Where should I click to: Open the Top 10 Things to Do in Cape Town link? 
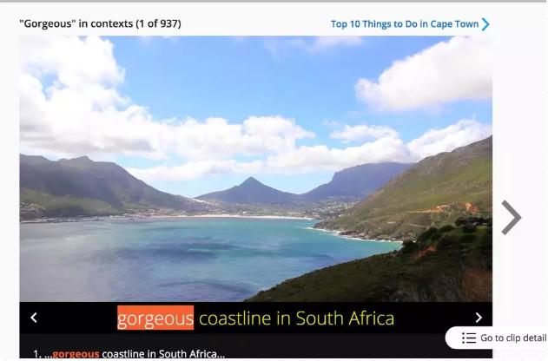point(405,24)
